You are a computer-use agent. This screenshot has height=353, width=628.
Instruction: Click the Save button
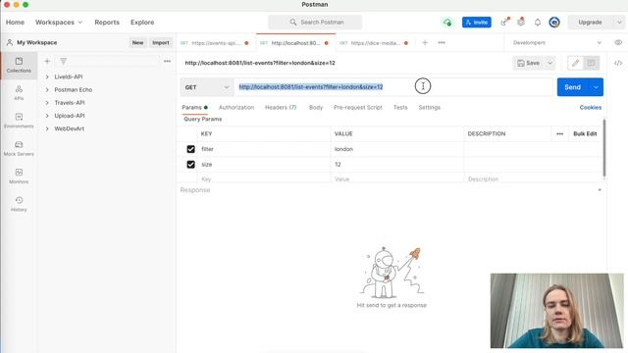point(529,63)
